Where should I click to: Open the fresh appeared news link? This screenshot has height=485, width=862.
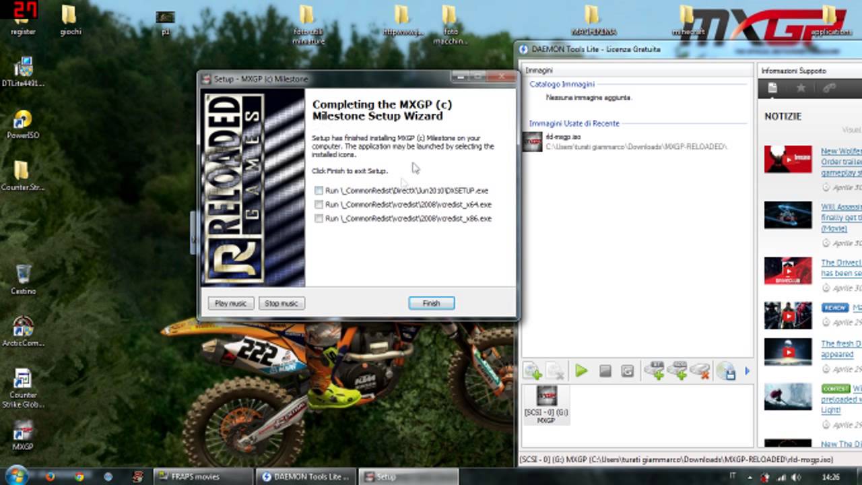point(841,349)
